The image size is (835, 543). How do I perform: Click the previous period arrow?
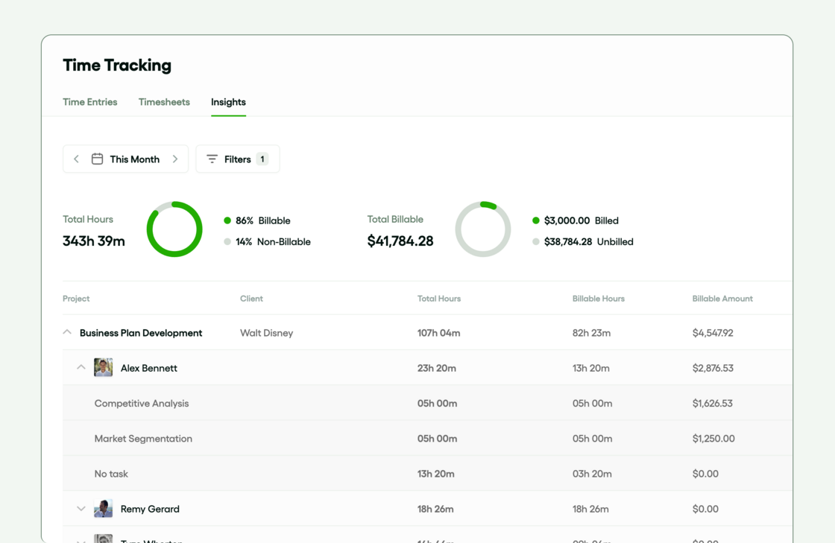[76, 159]
